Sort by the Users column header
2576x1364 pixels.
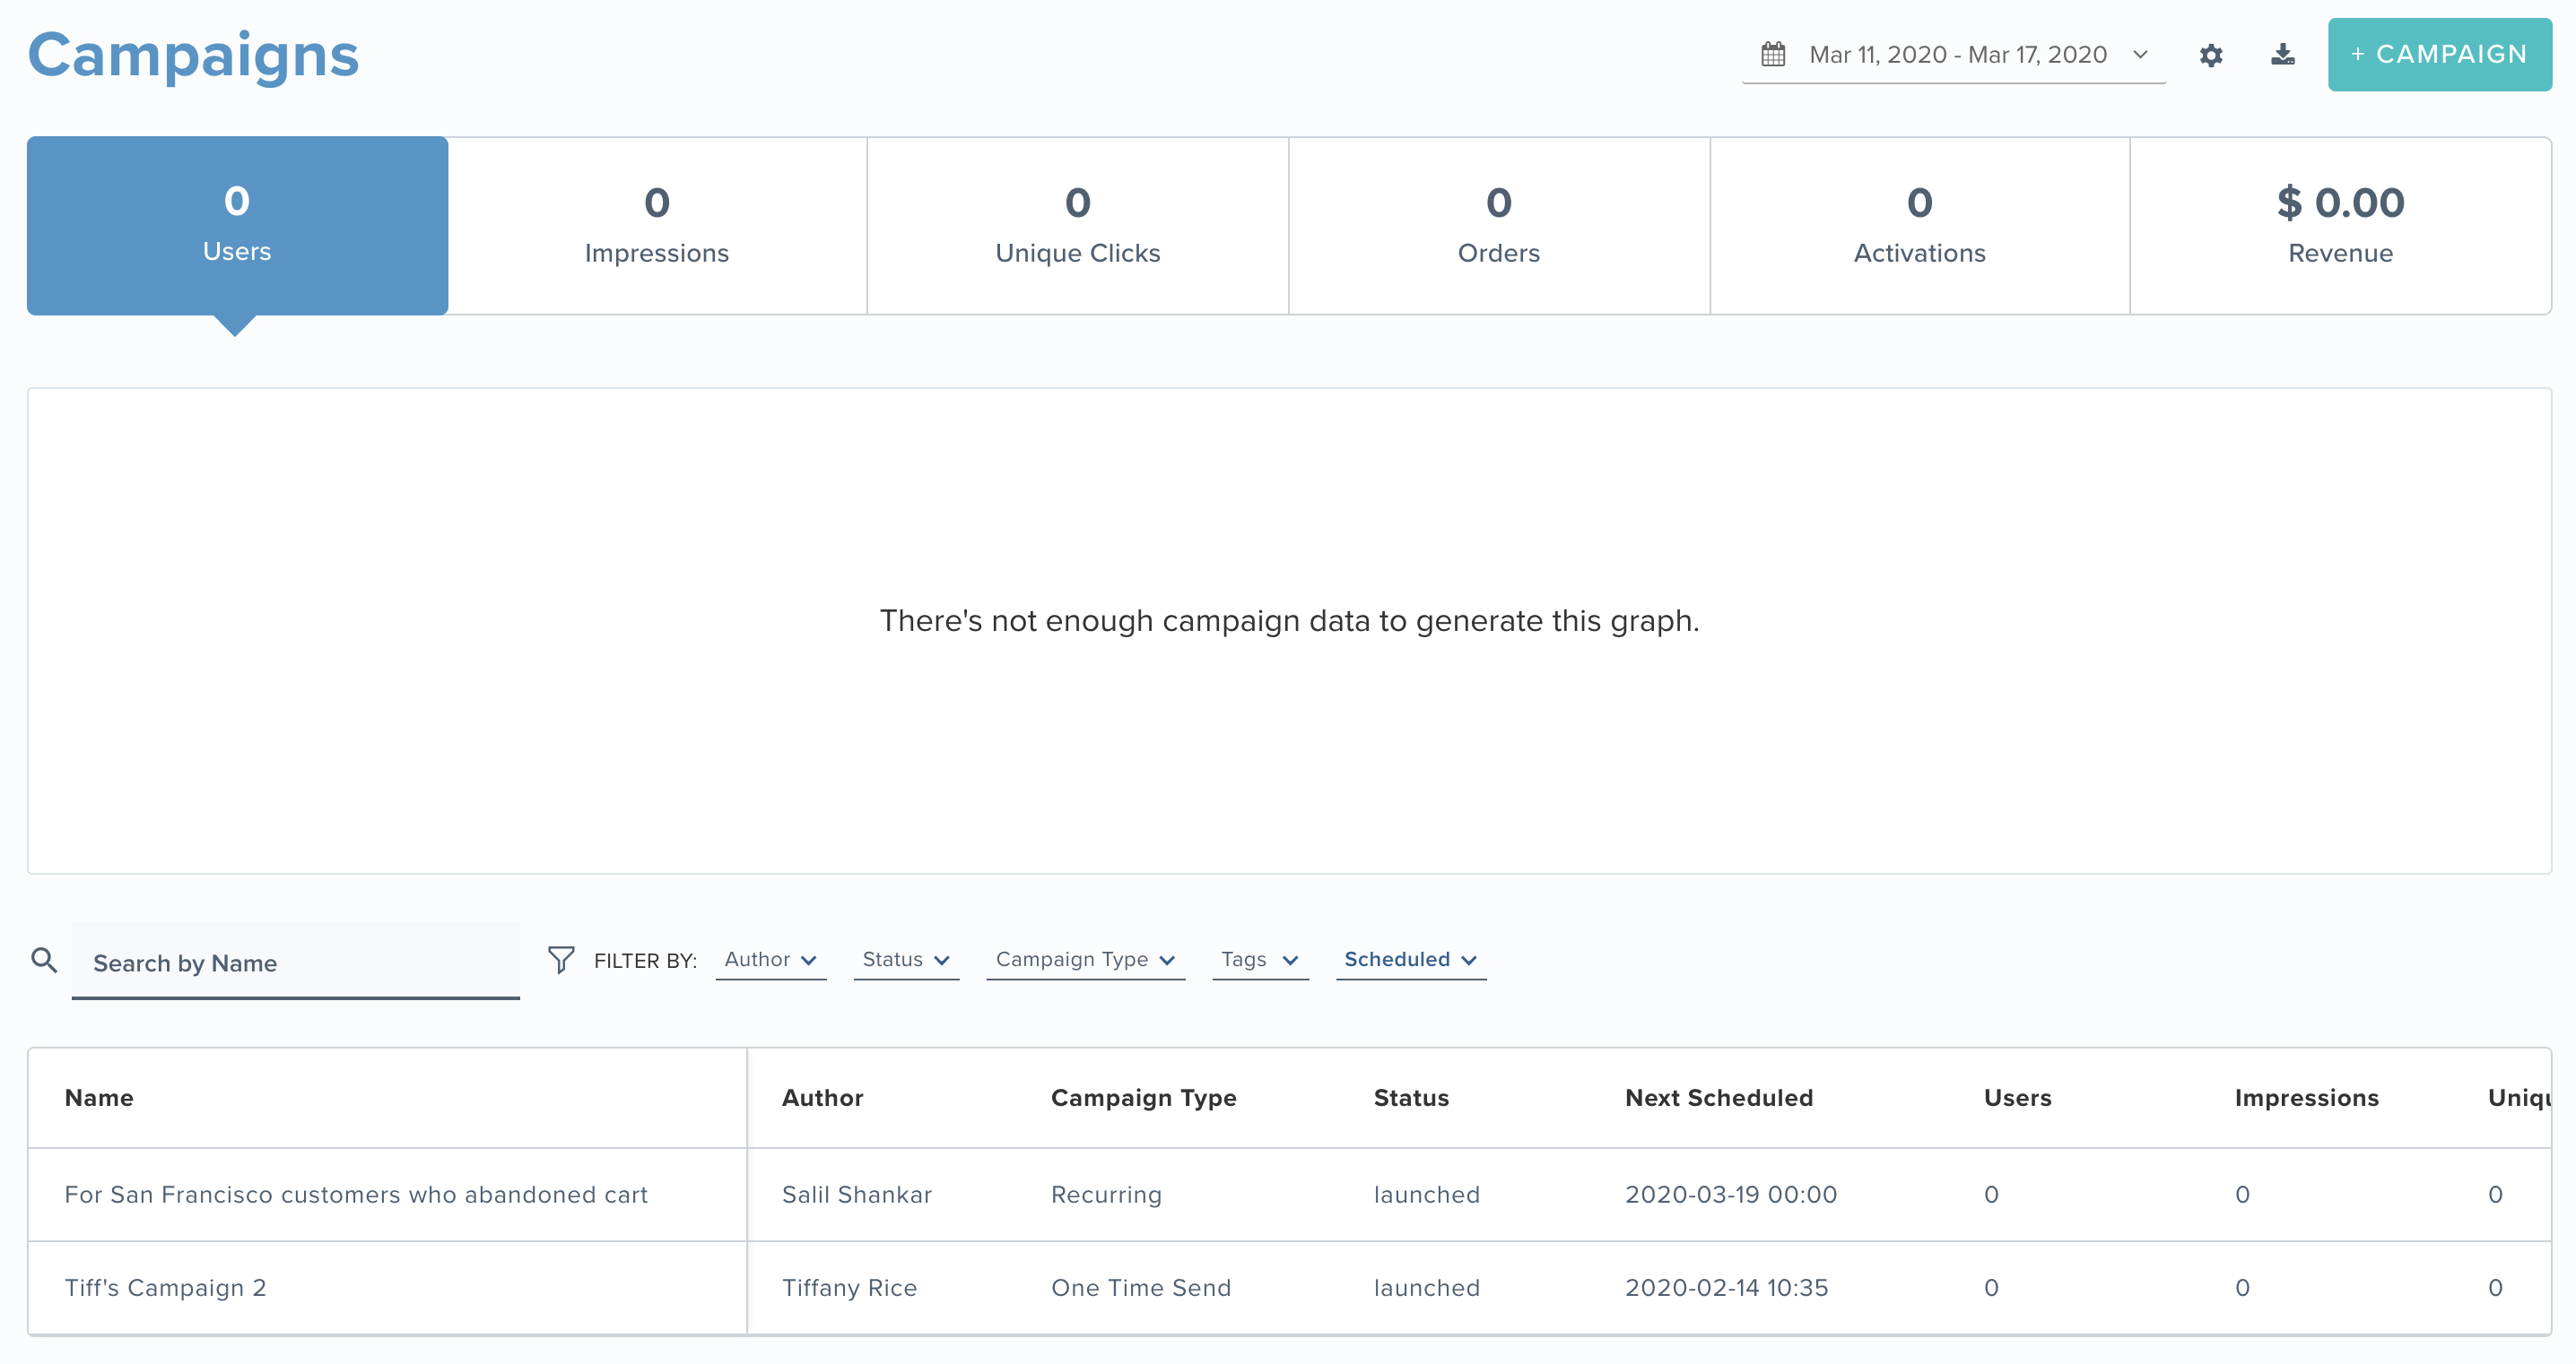point(2018,1097)
